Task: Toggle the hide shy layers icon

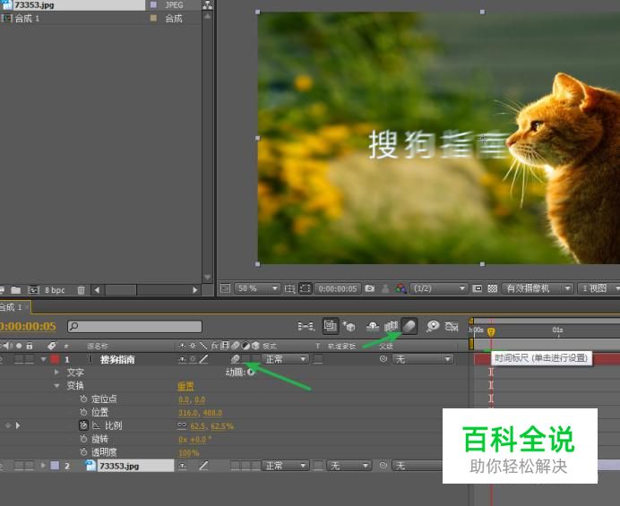Action: pos(373,327)
